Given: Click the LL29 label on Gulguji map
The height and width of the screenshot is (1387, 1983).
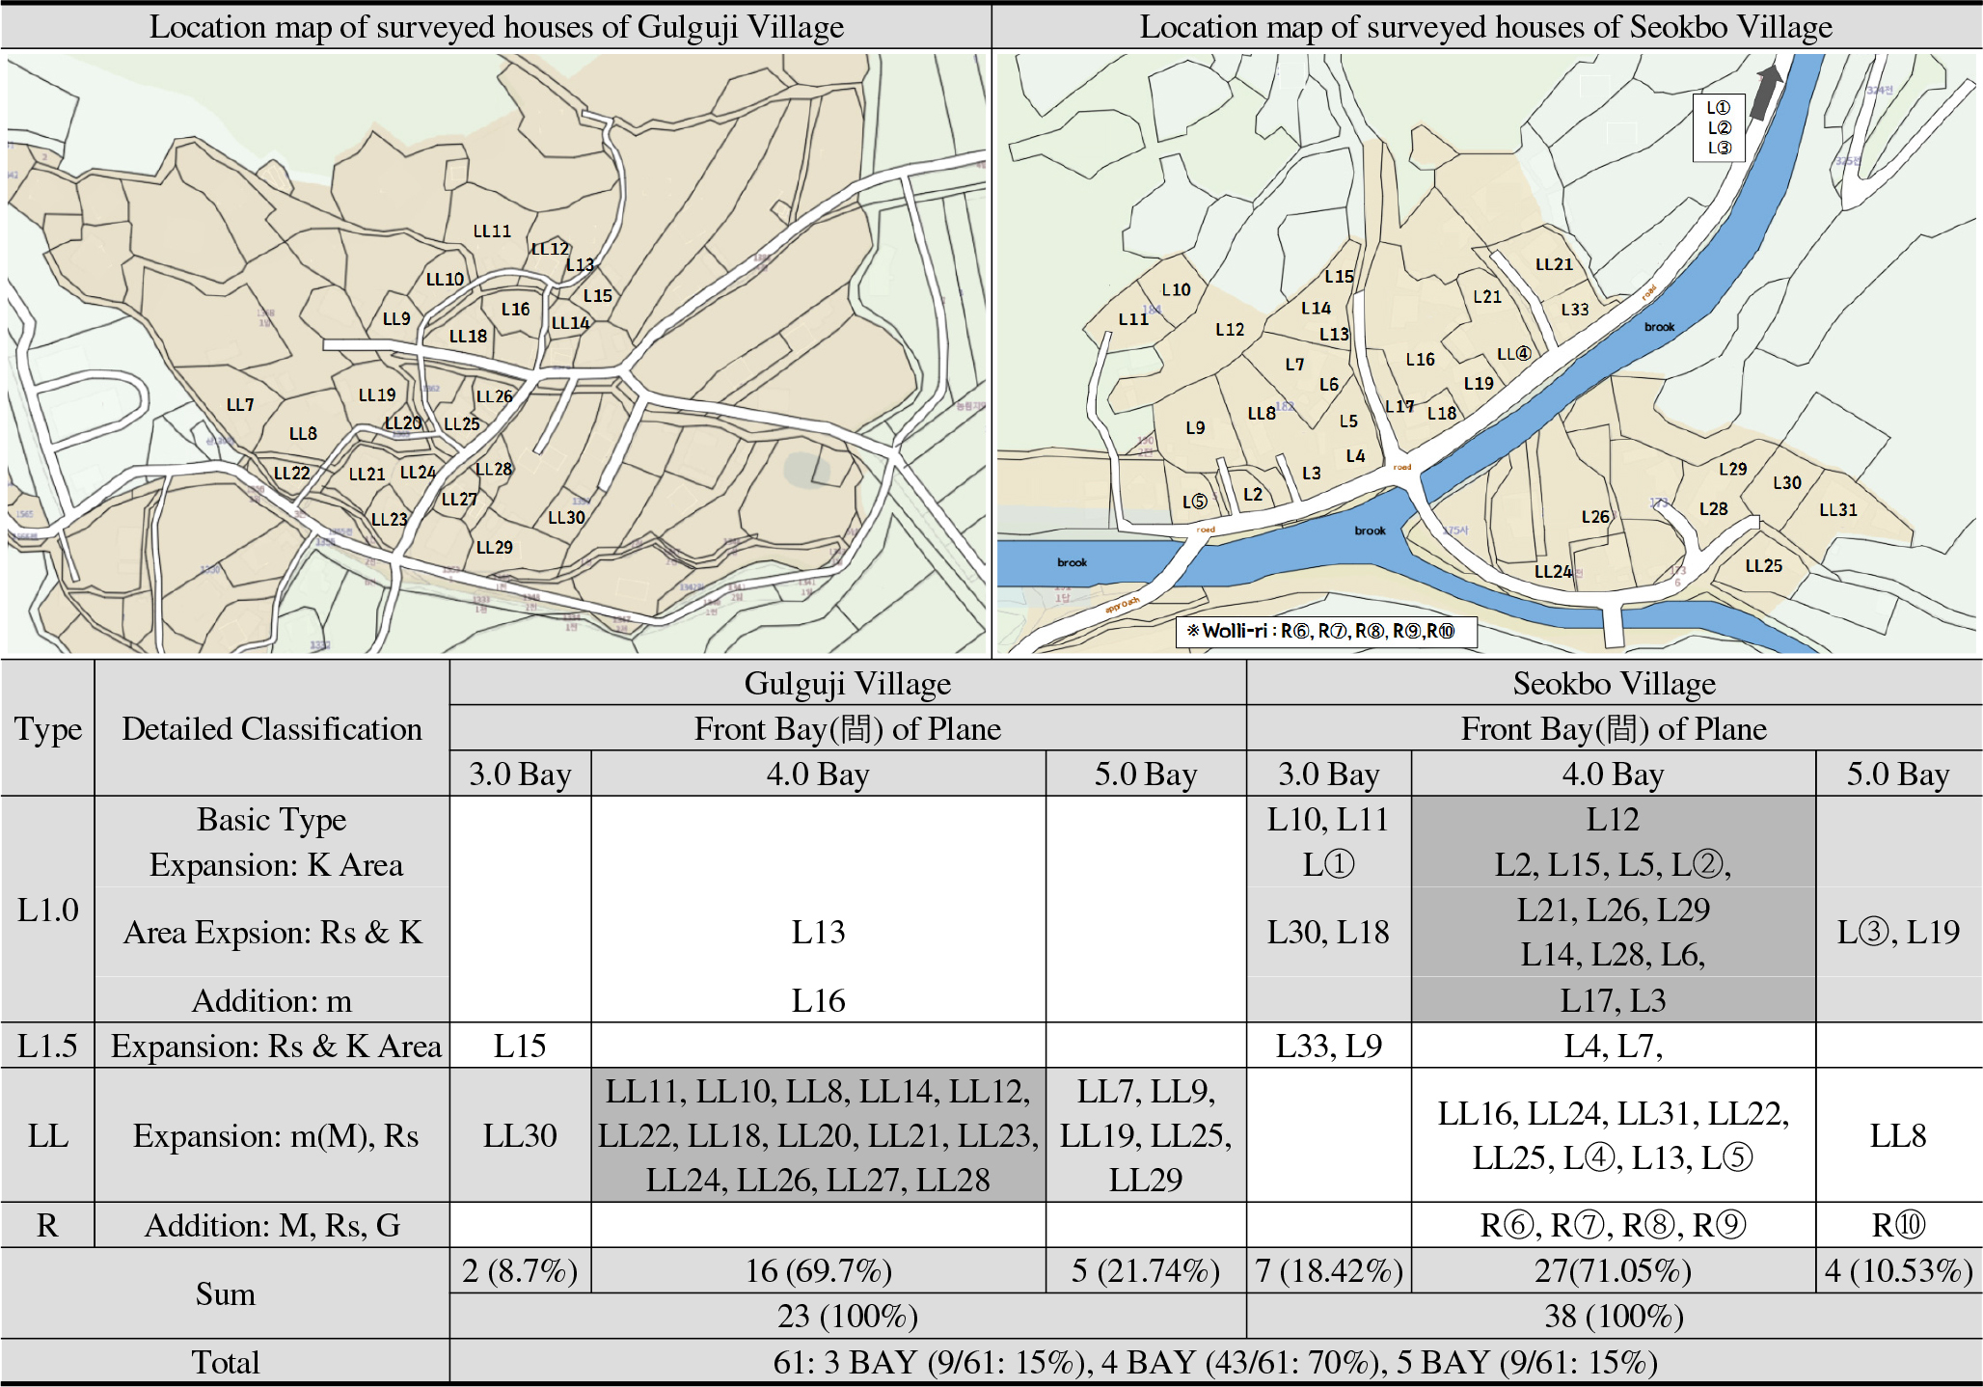Looking at the screenshot, I should [494, 548].
